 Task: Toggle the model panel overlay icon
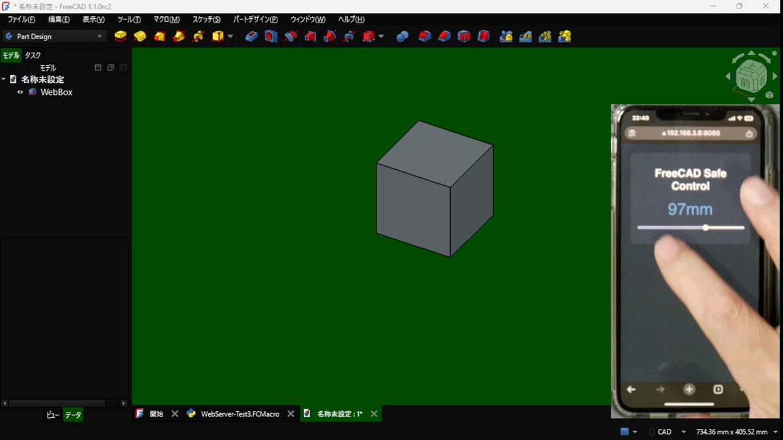[x=98, y=68]
